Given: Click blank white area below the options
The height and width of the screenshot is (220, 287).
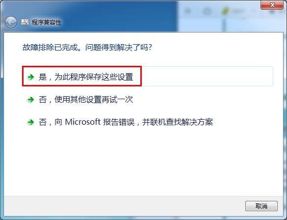Looking at the screenshot, I should point(143,161).
